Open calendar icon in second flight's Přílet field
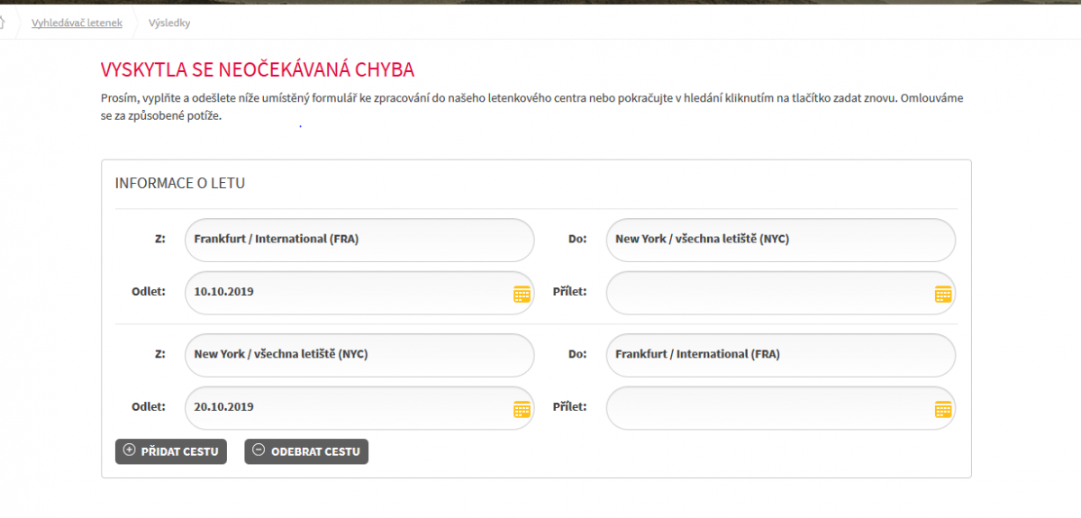1081x518 pixels. [x=943, y=409]
